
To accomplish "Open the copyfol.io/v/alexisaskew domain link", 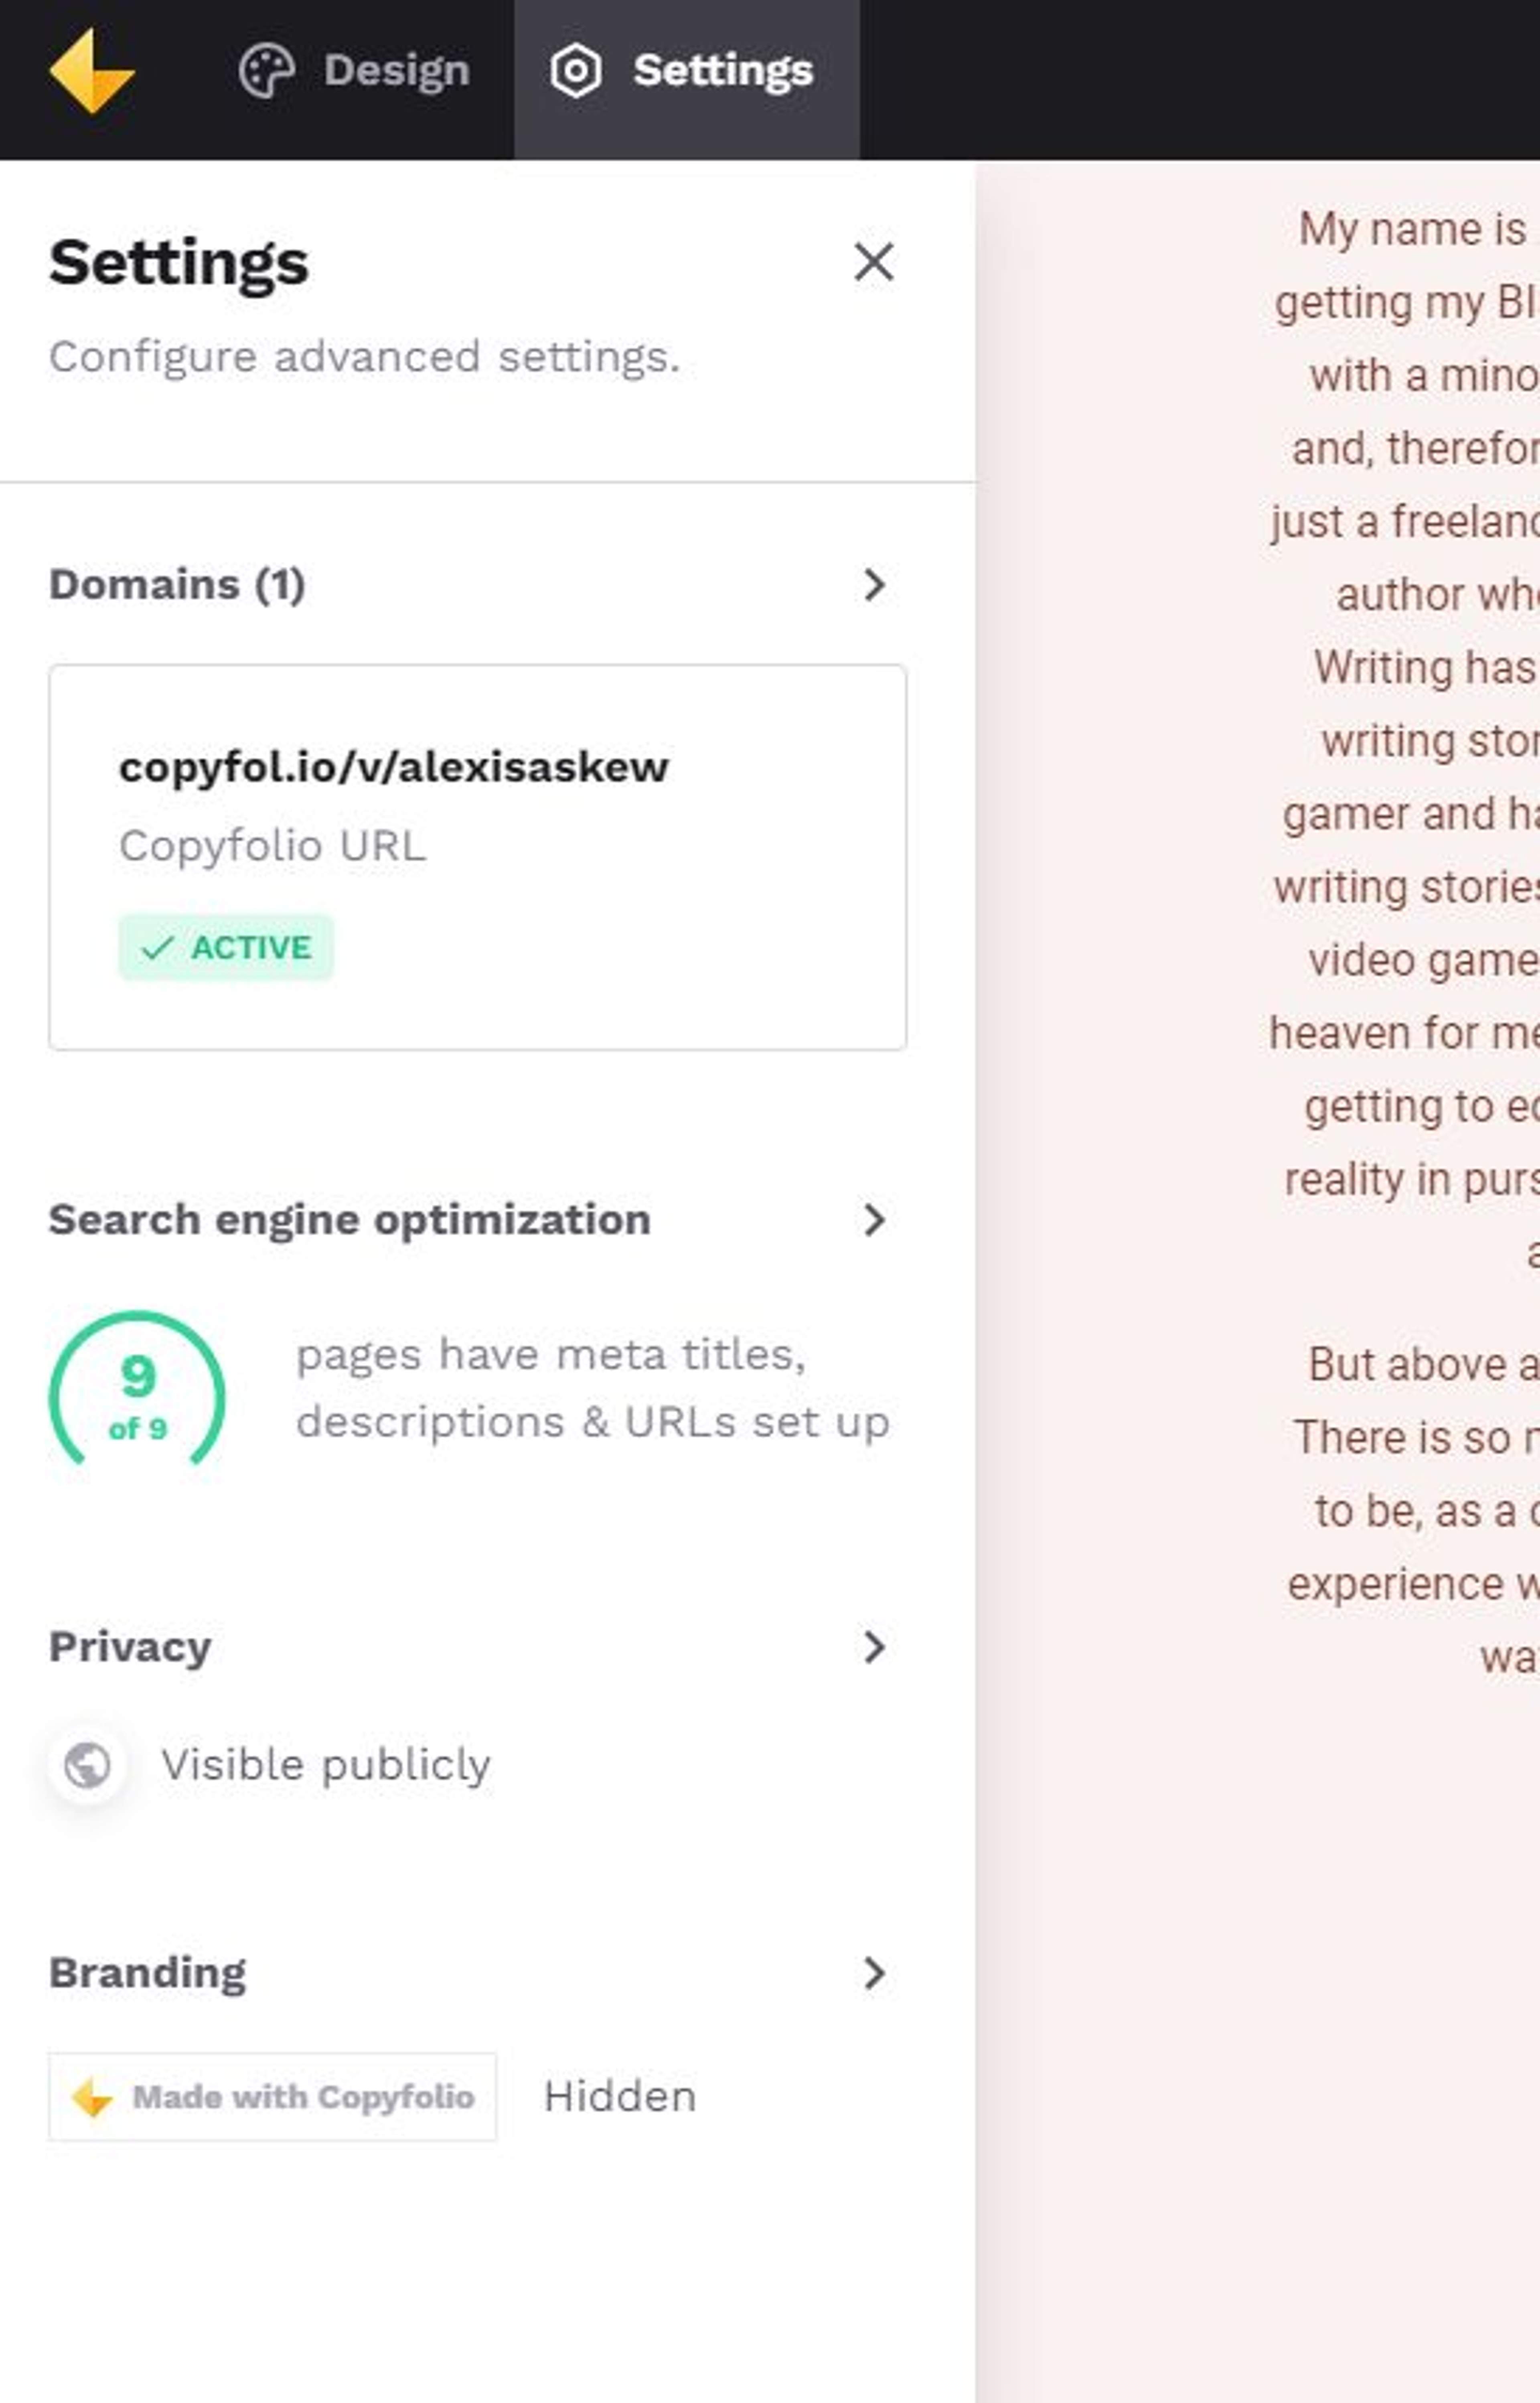I will pyautogui.click(x=393, y=767).
